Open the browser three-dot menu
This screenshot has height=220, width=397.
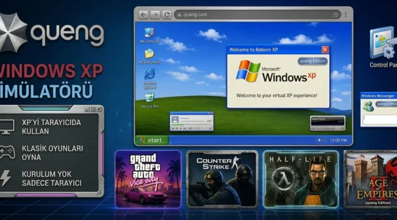[346, 15]
